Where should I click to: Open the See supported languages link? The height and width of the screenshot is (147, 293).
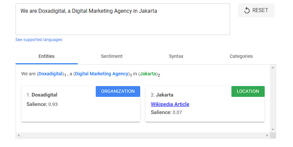pyautogui.click(x=39, y=40)
